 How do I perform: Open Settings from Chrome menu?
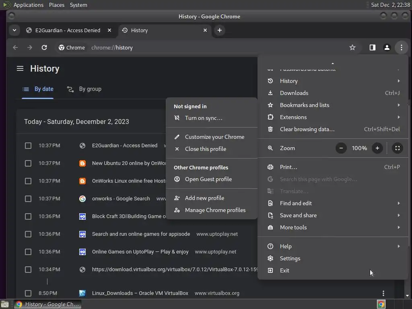333,259
